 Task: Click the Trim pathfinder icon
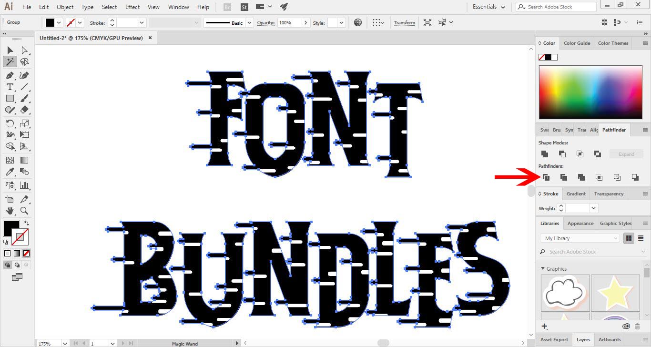564,177
